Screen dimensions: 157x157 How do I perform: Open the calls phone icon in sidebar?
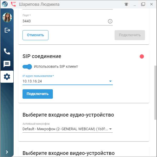7,51
